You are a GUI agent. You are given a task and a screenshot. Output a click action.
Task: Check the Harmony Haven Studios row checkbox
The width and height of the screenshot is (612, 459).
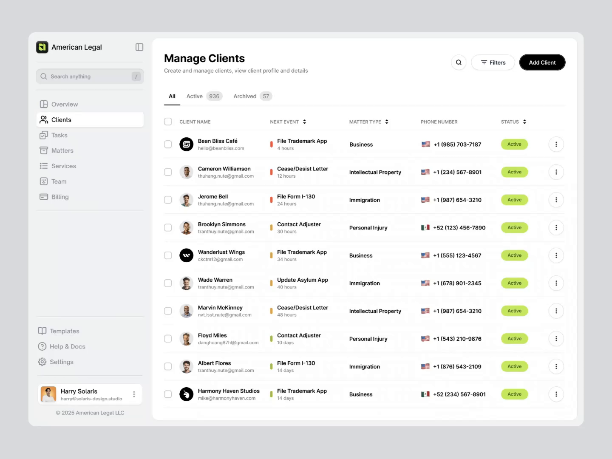coord(168,394)
